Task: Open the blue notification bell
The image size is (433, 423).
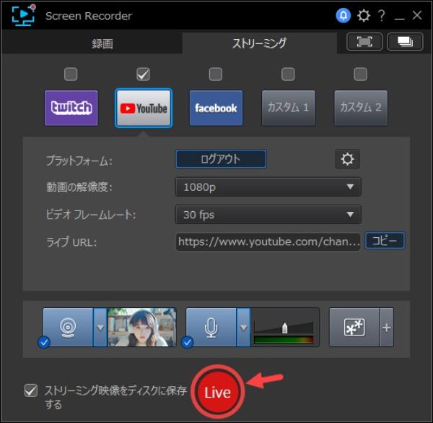Action: click(344, 15)
